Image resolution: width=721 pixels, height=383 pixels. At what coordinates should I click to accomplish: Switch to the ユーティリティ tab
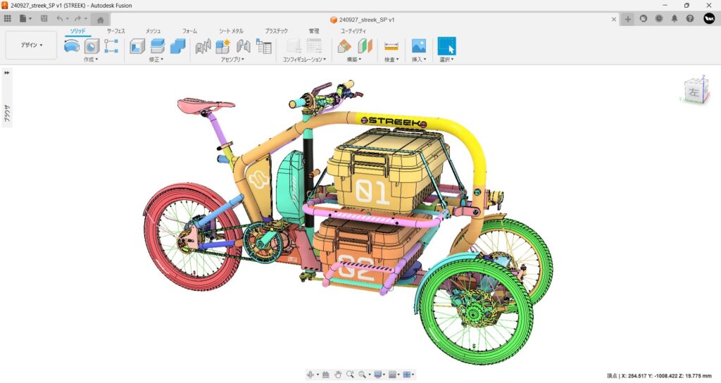[x=353, y=31]
